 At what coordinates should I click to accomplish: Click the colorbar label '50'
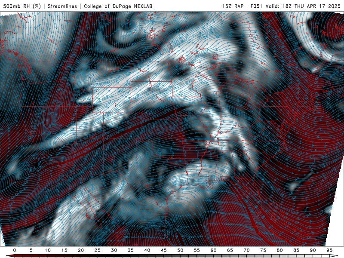pyautogui.click(x=180, y=250)
